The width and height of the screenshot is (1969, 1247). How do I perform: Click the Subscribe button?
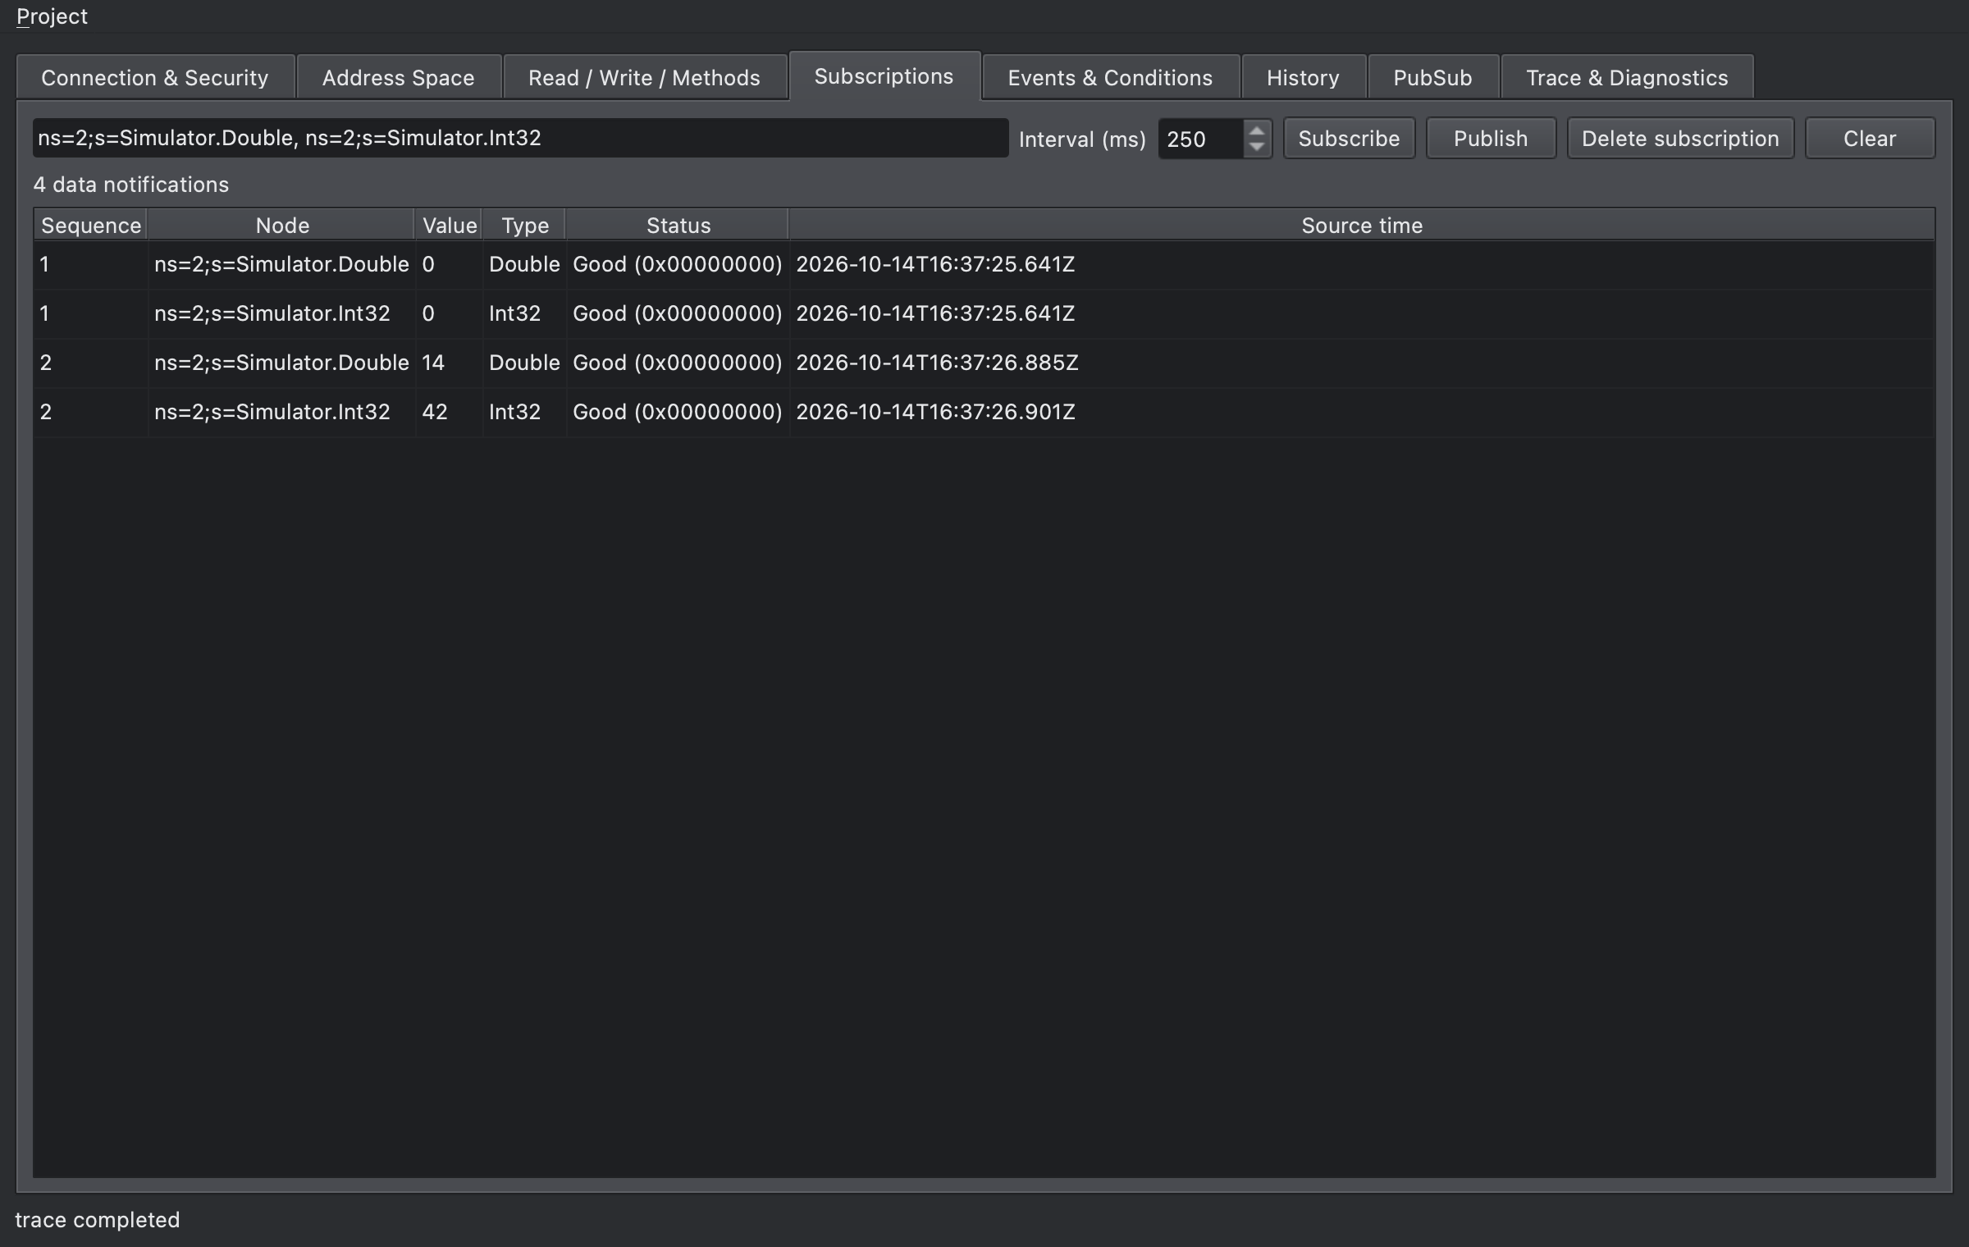pos(1349,139)
